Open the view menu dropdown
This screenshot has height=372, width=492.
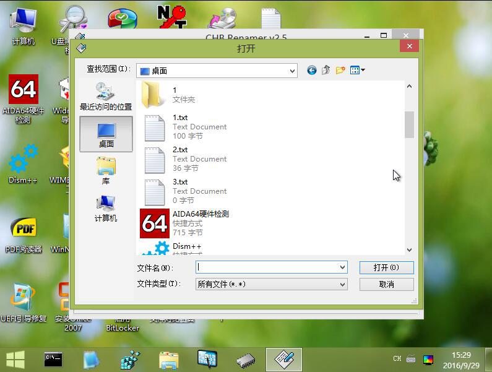pyautogui.click(x=358, y=71)
